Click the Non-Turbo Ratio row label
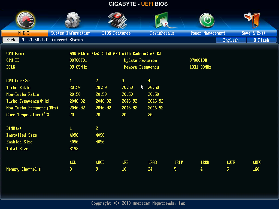This screenshot has height=209, width=279. (x=23, y=94)
